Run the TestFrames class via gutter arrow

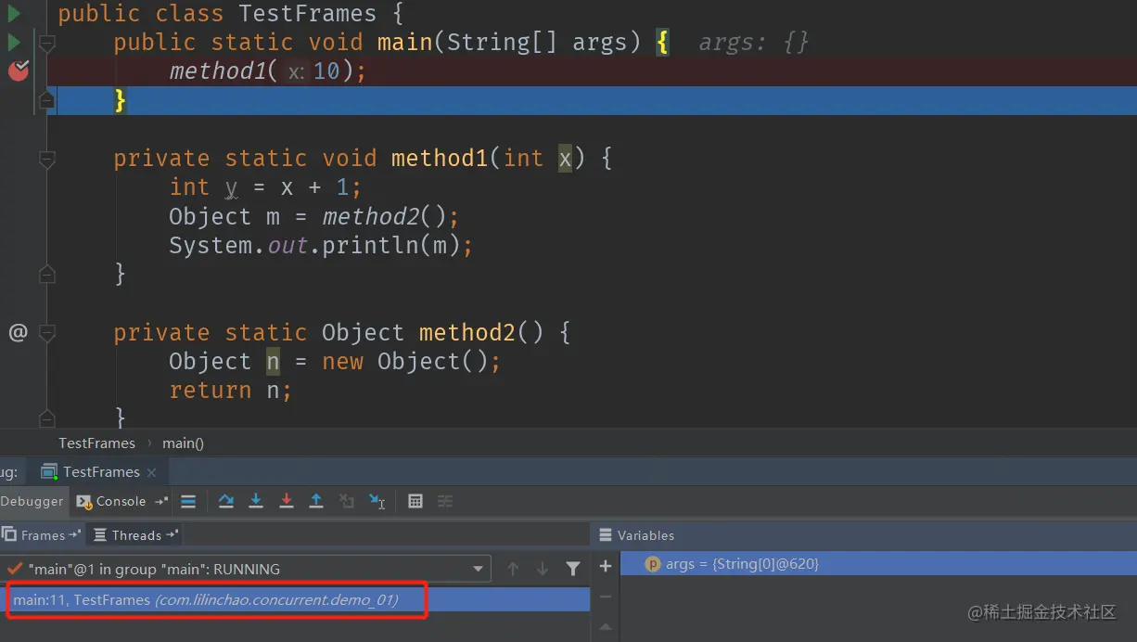click(x=14, y=14)
